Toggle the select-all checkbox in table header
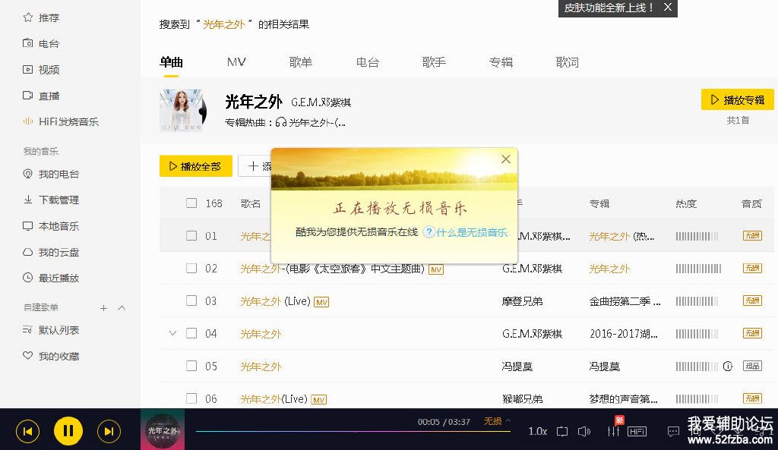The image size is (778, 450). (x=191, y=203)
